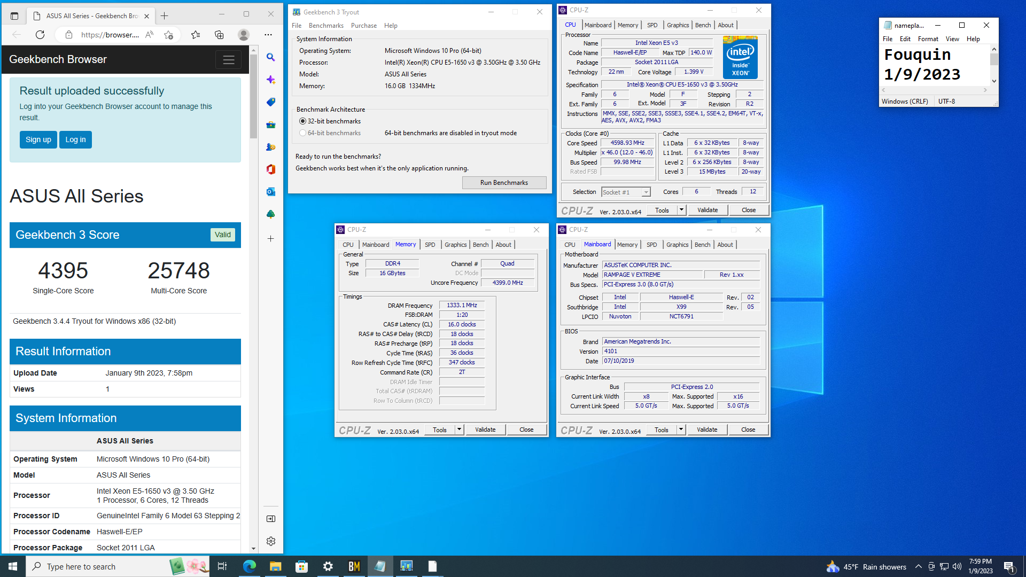
Task: Click the sidebar add plus icon
Action: (271, 239)
